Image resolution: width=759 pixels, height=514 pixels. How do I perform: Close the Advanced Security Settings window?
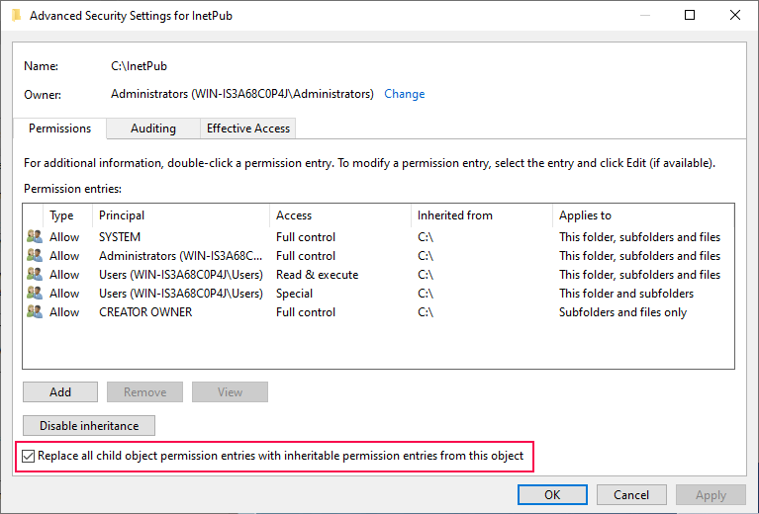click(x=734, y=16)
